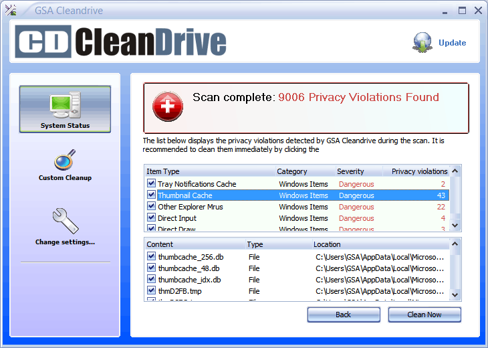Select the Custom Cleanup label

point(65,177)
